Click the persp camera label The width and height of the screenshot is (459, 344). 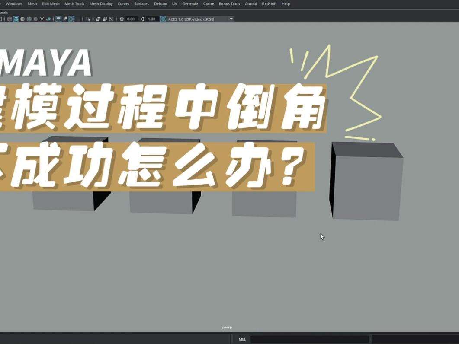pos(227,327)
